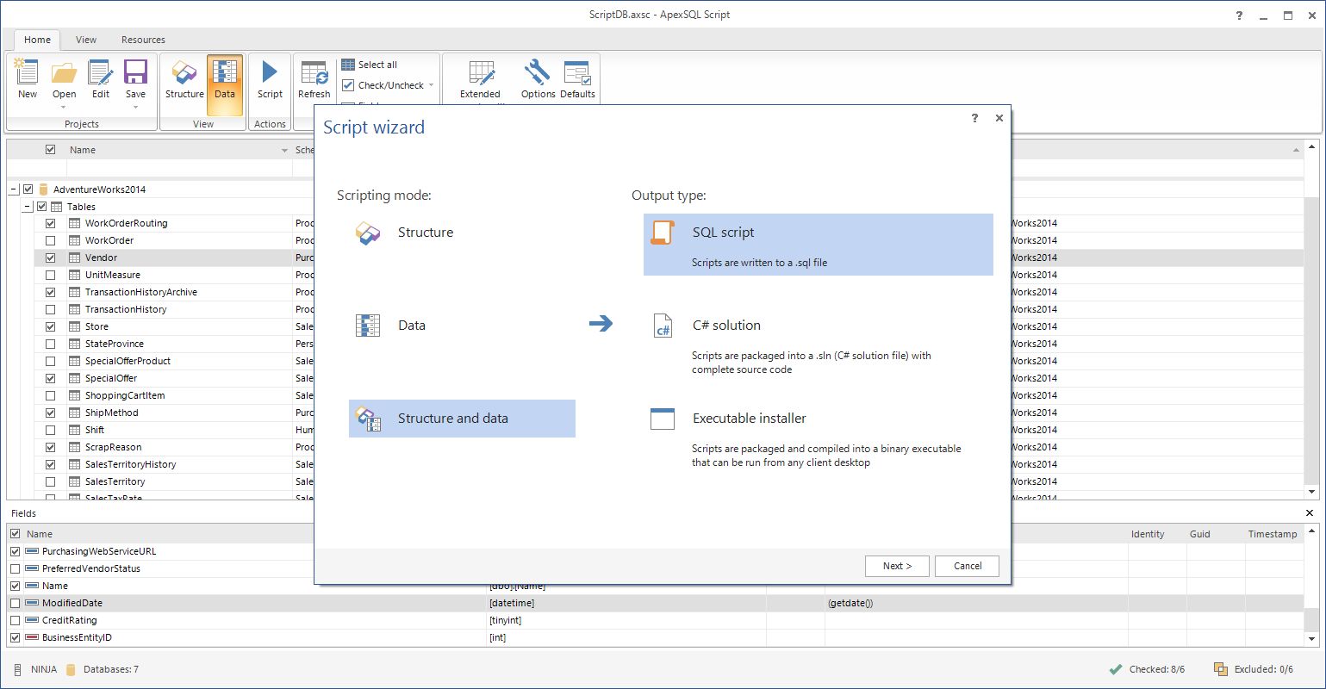1326x689 pixels.
Task: Select the Data view icon
Action: (224, 78)
